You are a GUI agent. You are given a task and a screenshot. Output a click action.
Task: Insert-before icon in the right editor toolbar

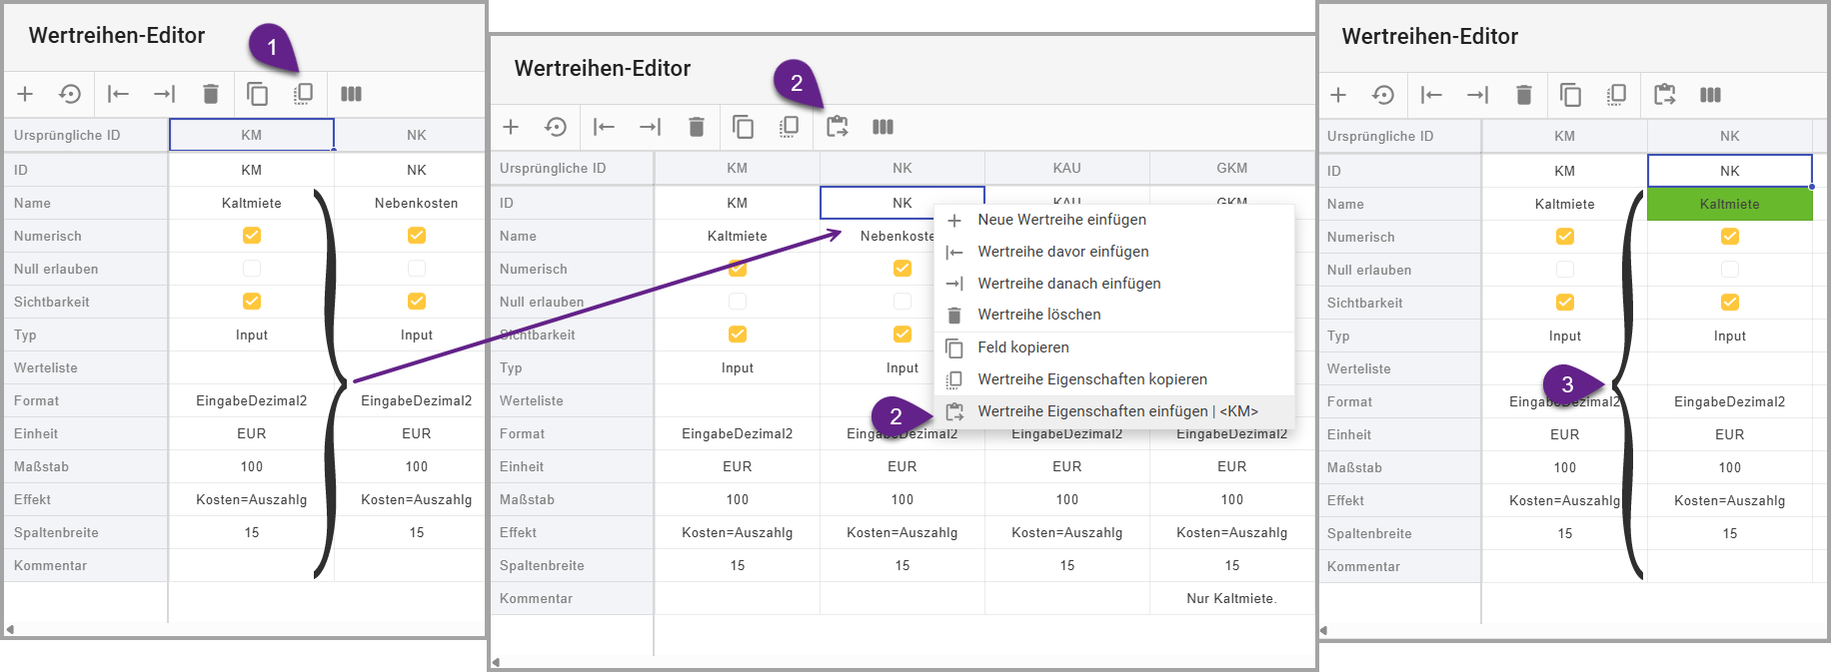point(1431,95)
